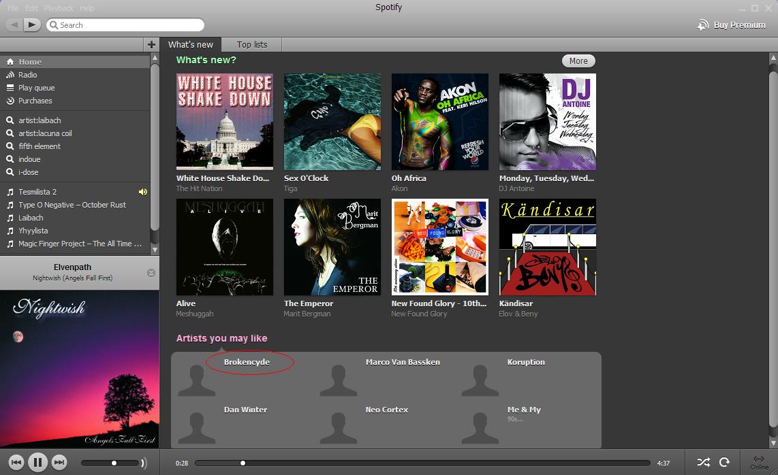Screen dimensions: 778x475
Task: Pause the currently playing track
Action: (38, 463)
